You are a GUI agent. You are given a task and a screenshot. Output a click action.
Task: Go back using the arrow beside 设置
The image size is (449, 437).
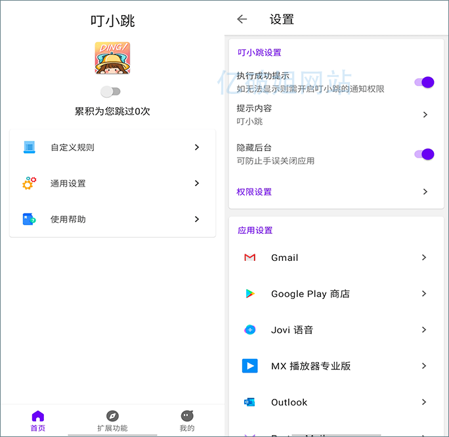pos(242,19)
